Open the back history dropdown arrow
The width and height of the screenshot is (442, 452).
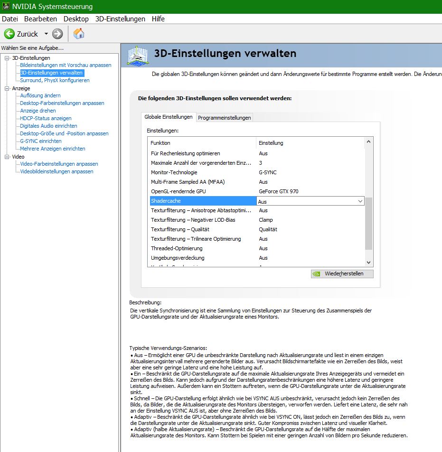(46, 34)
